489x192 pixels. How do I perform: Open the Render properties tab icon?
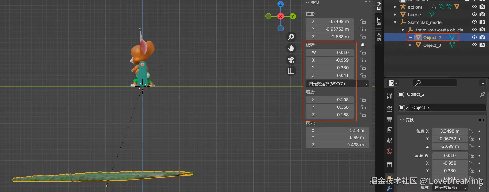pyautogui.click(x=389, y=109)
